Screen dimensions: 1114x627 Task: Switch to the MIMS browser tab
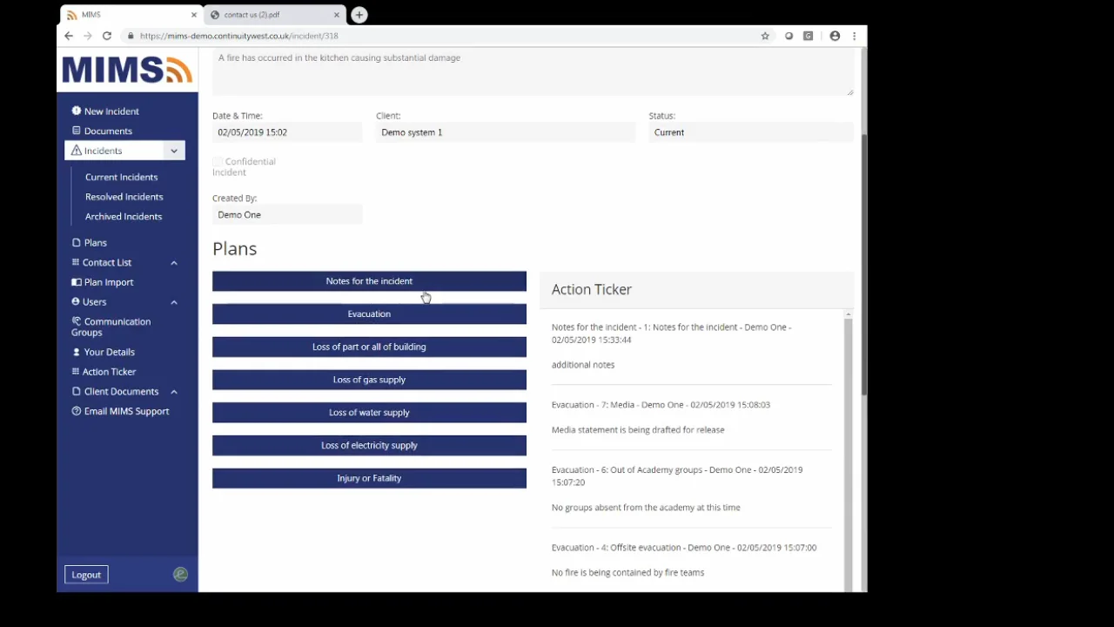pyautogui.click(x=131, y=15)
